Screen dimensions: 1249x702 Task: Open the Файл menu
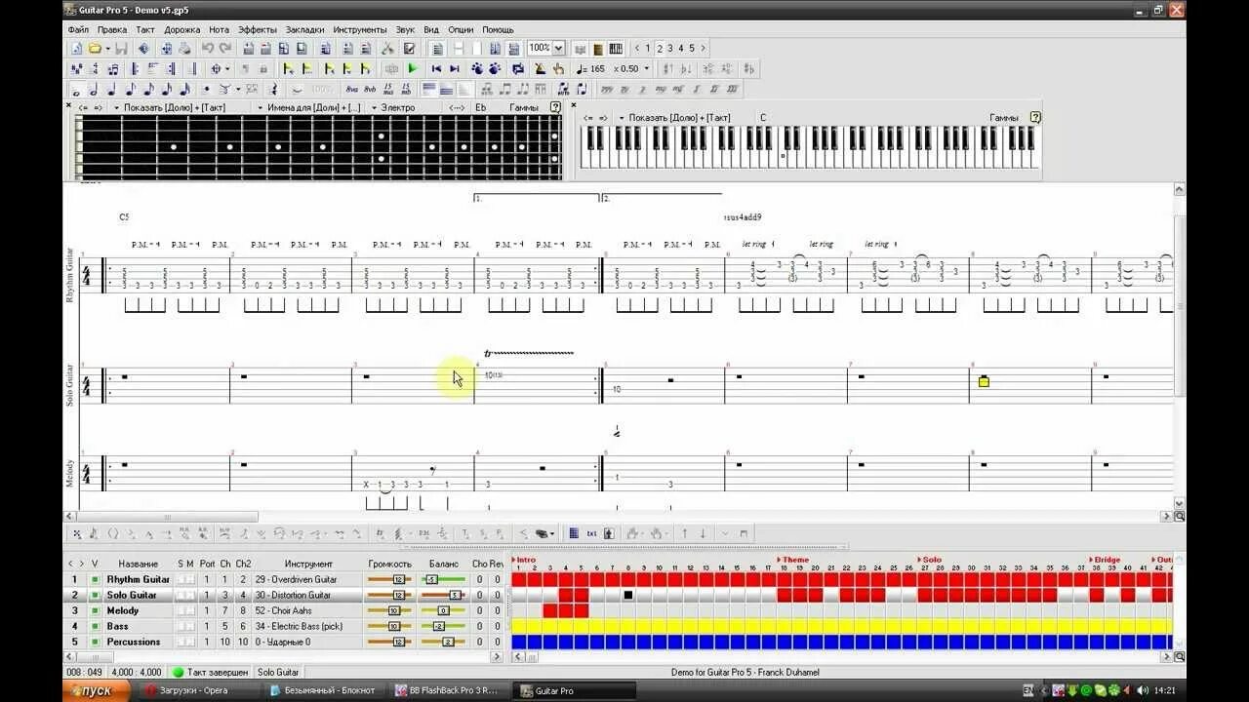click(78, 29)
